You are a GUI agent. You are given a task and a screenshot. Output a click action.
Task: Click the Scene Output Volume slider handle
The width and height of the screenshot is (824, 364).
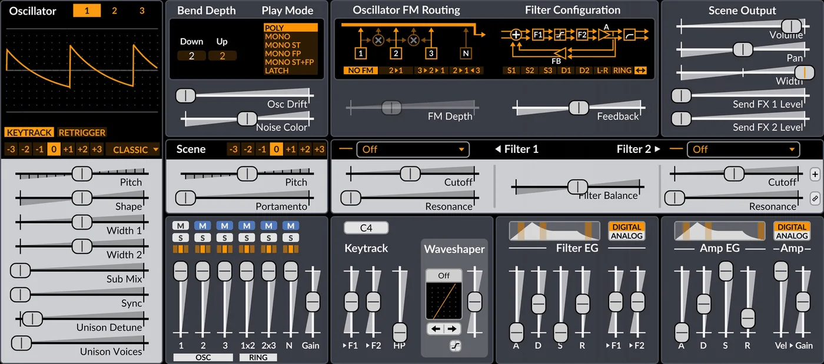coord(791,26)
